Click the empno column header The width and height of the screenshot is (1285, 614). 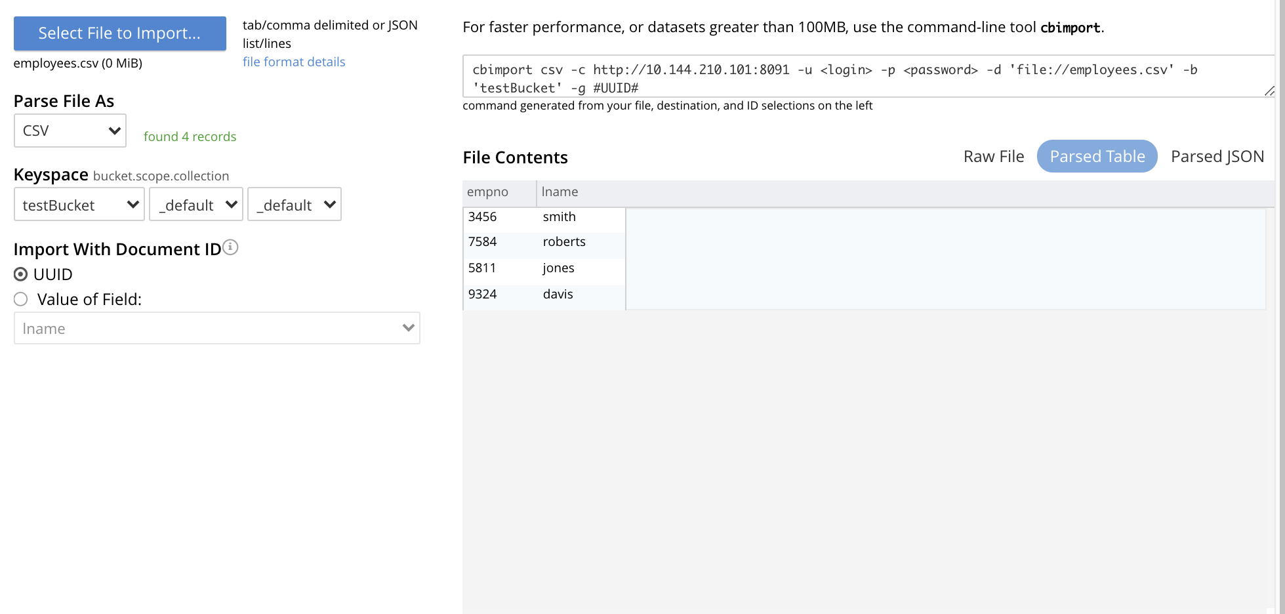coord(487,192)
